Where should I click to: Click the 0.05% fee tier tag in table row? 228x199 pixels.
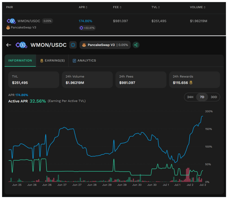pyautogui.click(x=47, y=21)
